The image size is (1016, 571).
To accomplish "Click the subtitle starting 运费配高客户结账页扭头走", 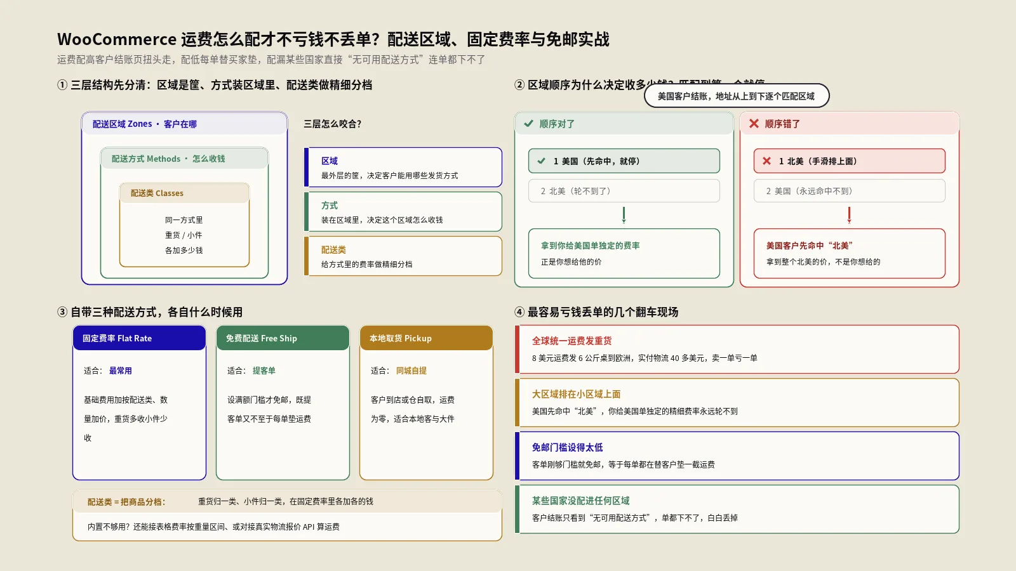I will (271, 60).
